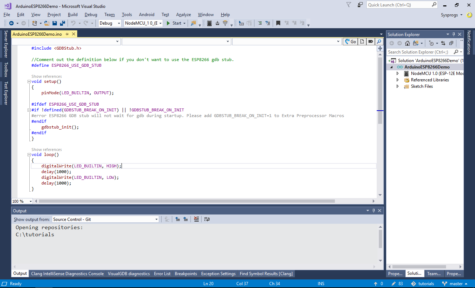Collapse the setup() function outline
Screen dimensions: 475x288
coord(29,81)
